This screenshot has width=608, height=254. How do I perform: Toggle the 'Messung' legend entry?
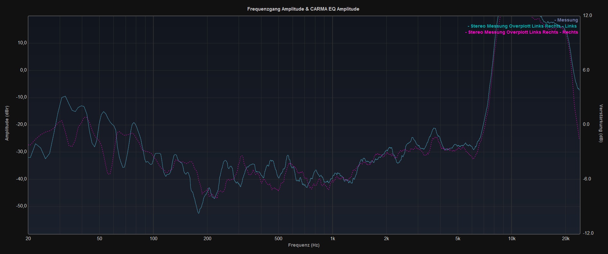point(567,20)
